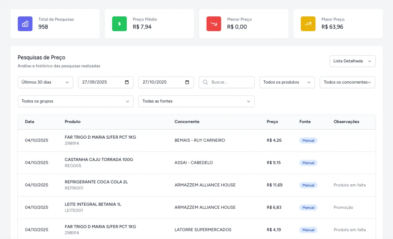Click the red downward trend icon
The height and width of the screenshot is (239, 393).
pyautogui.click(x=214, y=24)
